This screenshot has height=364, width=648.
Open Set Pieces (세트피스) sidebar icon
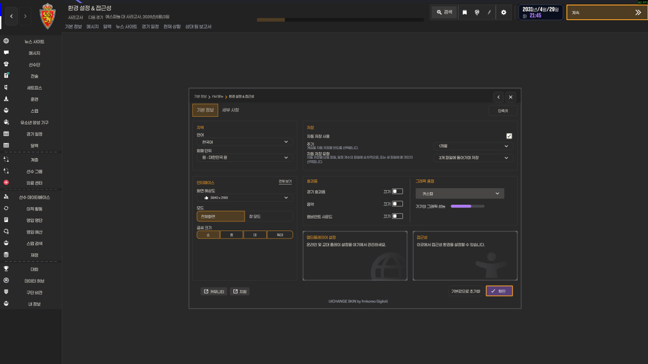point(6,87)
